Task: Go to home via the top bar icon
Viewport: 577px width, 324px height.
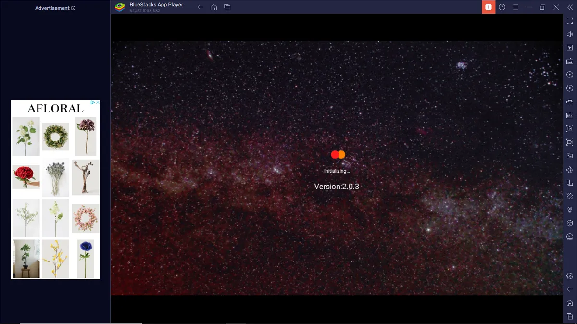Action: tap(214, 7)
